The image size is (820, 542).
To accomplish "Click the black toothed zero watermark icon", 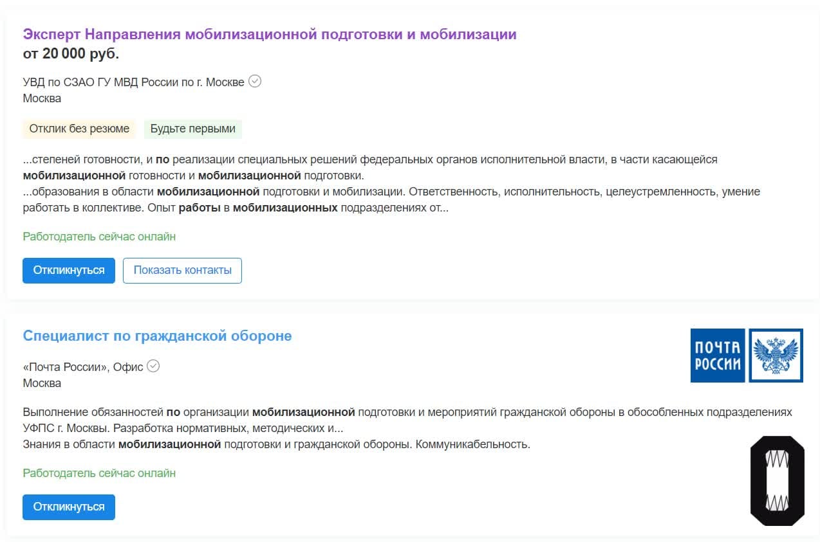I will 778,481.
